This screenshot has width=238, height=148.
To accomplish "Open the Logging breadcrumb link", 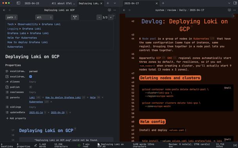I will [x=13, y=29].
